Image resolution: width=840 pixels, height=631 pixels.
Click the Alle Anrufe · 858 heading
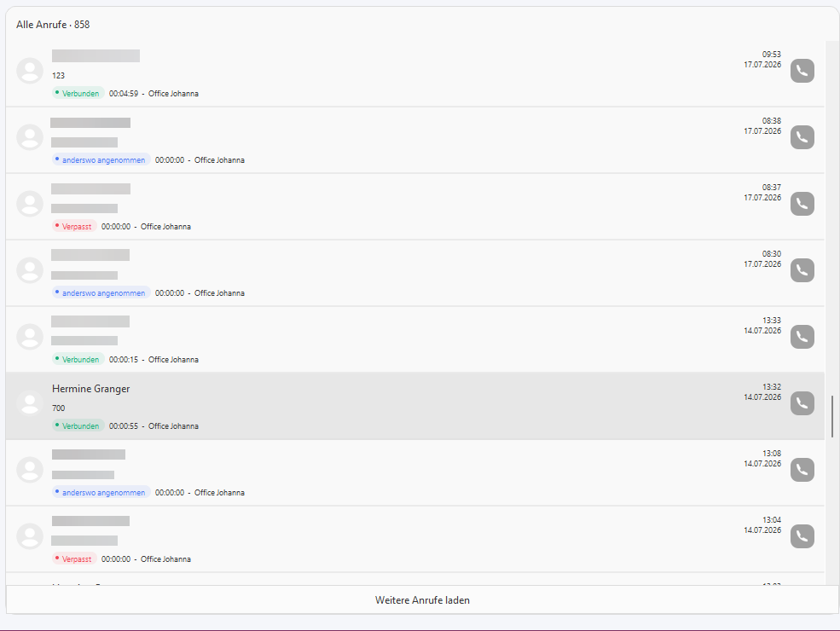point(53,25)
